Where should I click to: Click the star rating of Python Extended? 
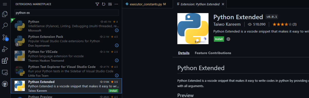[285, 24]
